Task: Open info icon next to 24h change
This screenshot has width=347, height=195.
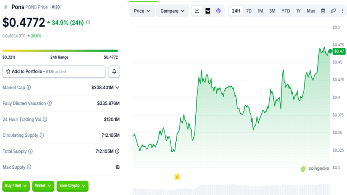Action: (x=88, y=22)
